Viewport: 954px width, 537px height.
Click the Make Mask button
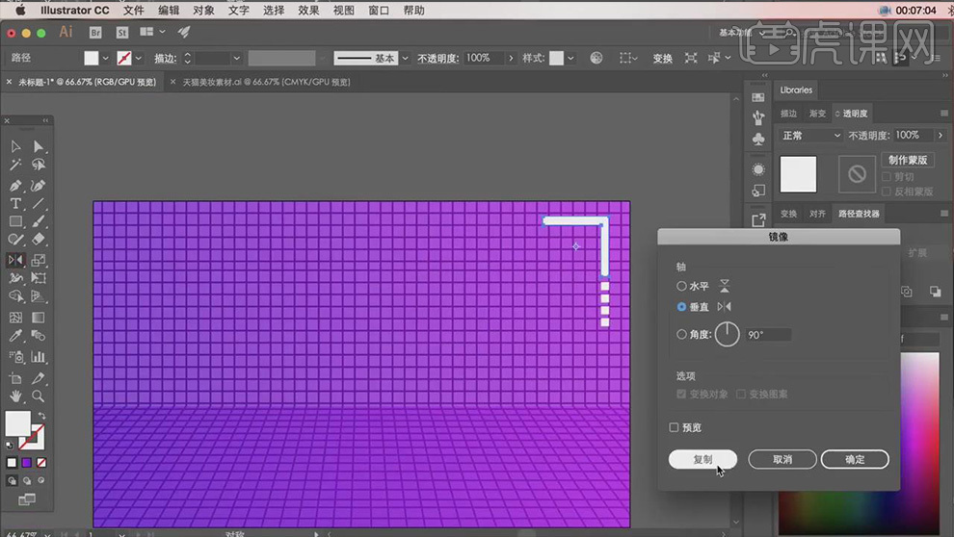point(907,160)
